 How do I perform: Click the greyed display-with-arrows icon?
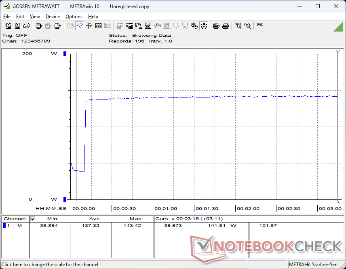click(167, 26)
